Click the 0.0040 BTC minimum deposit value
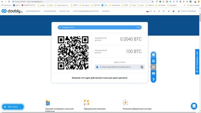This screenshot has width=201, height=113. tap(131, 39)
